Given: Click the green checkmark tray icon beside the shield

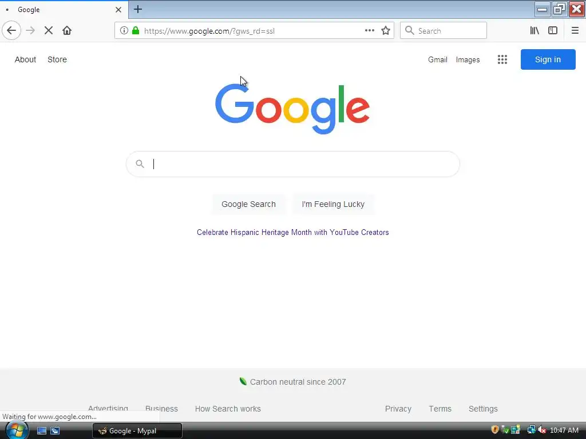Looking at the screenshot, I should (505, 430).
